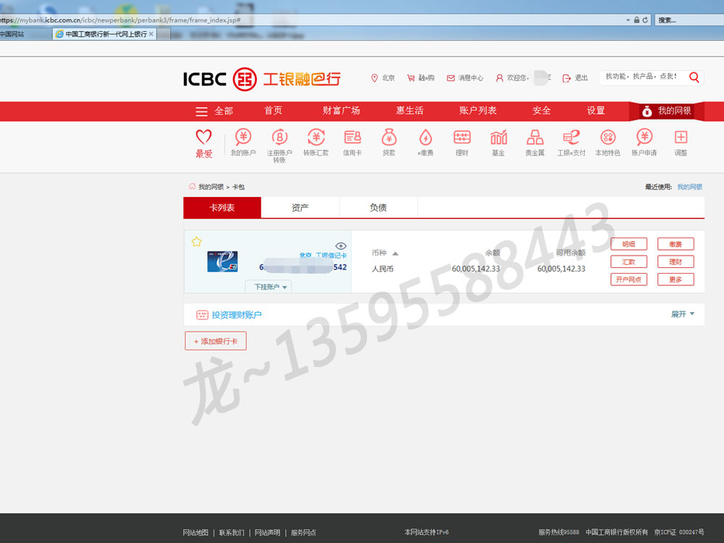Click the 60,005,142.33 value under 可用余额
Image resolution: width=724 pixels, height=543 pixels.
coord(561,269)
